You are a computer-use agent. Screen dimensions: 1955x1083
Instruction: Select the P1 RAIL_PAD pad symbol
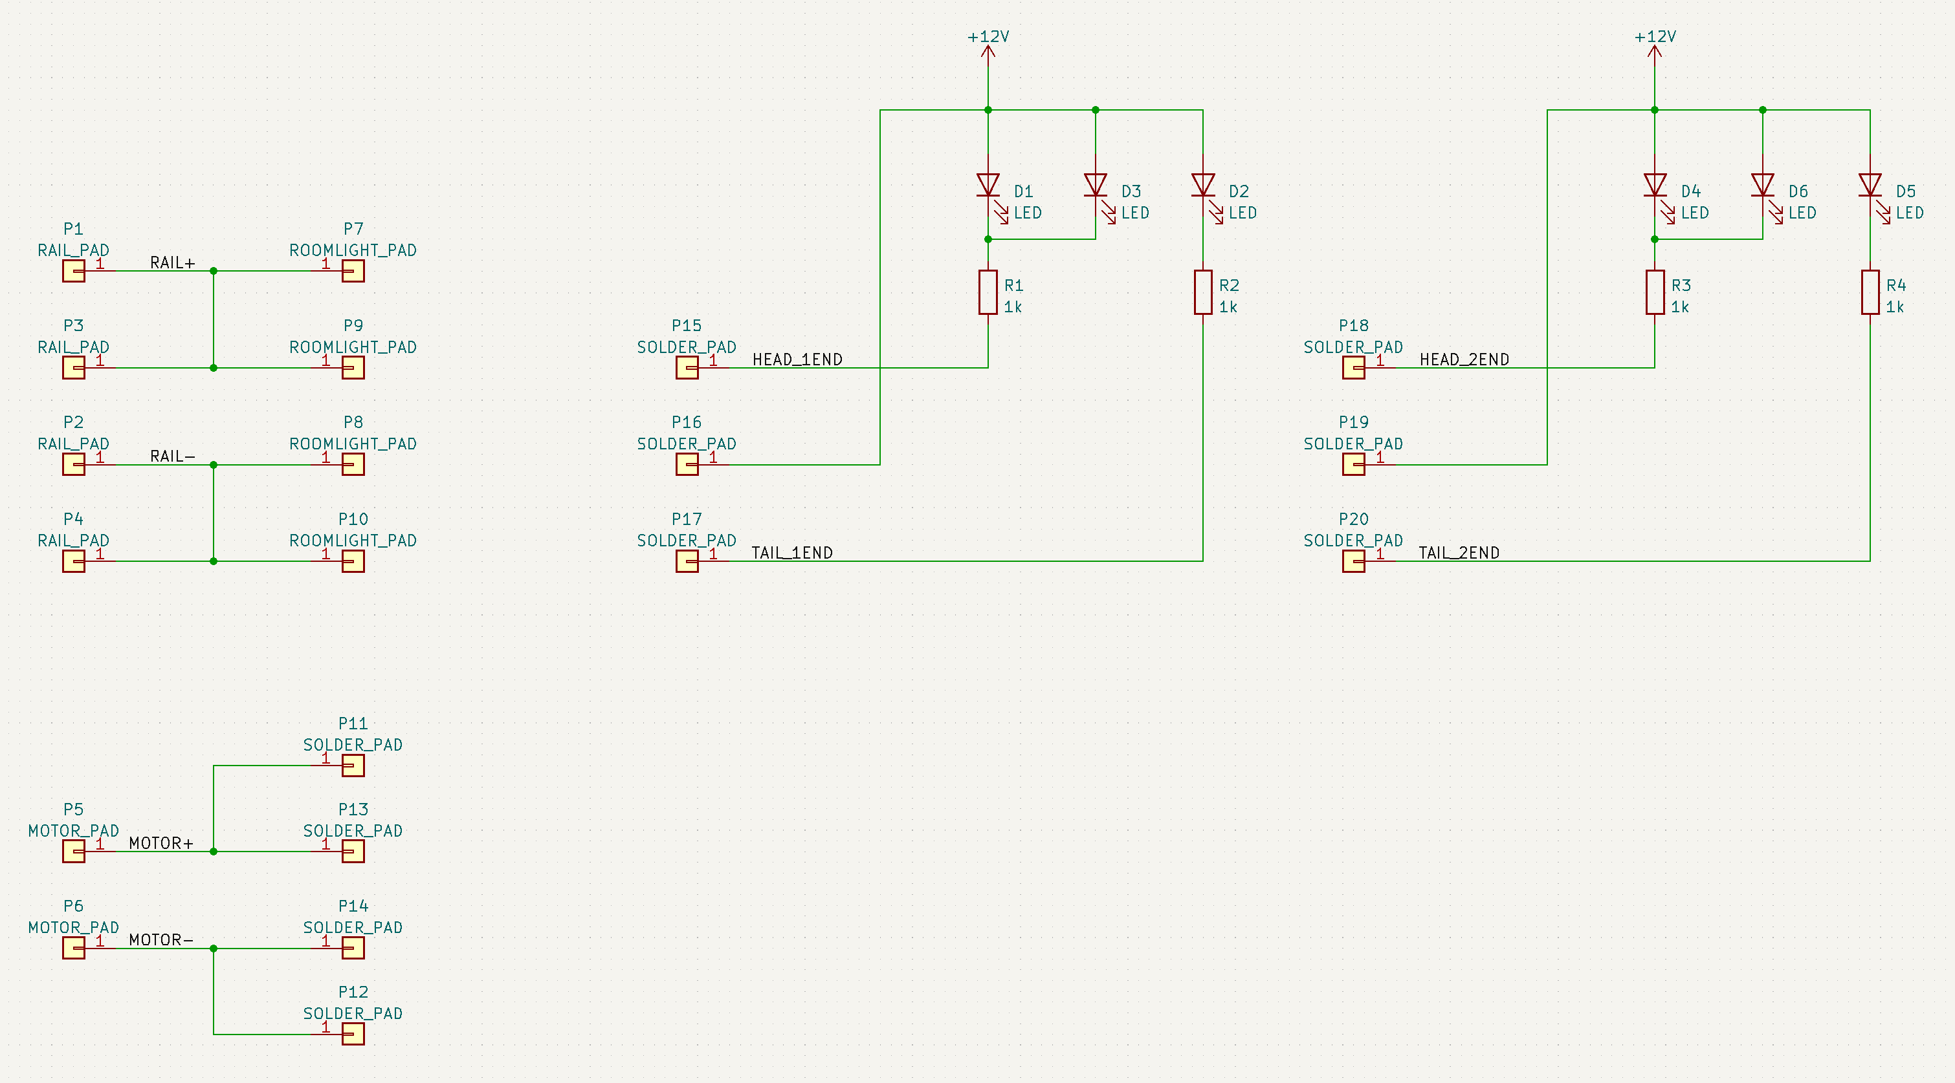pos(74,271)
